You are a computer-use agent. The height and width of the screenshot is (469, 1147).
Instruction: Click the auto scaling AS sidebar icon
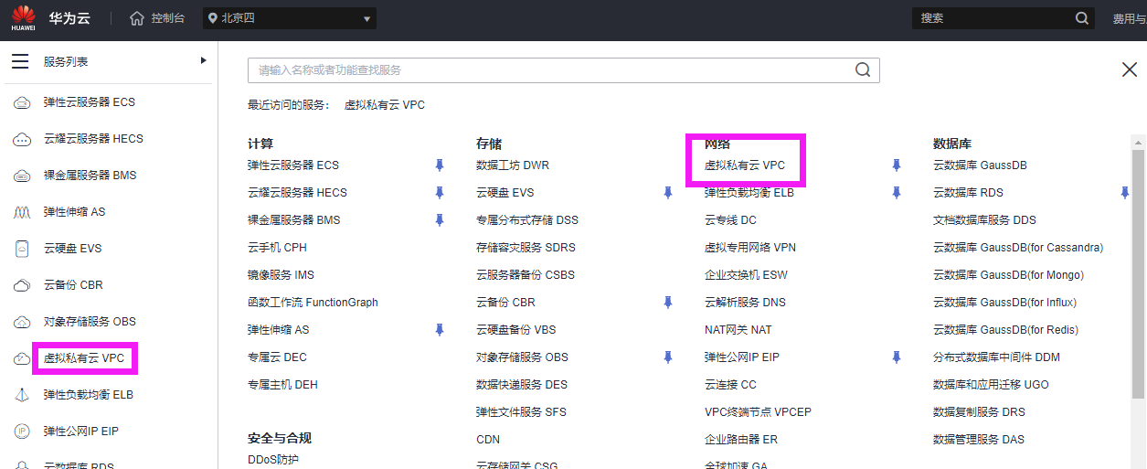22,212
